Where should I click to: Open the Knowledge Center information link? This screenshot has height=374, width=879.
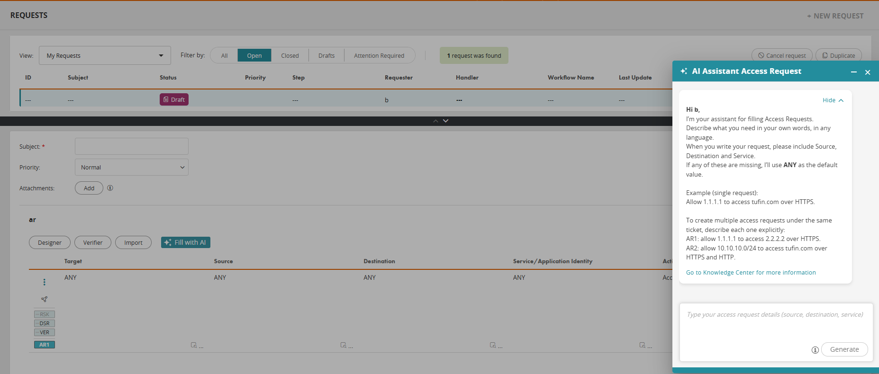click(751, 273)
